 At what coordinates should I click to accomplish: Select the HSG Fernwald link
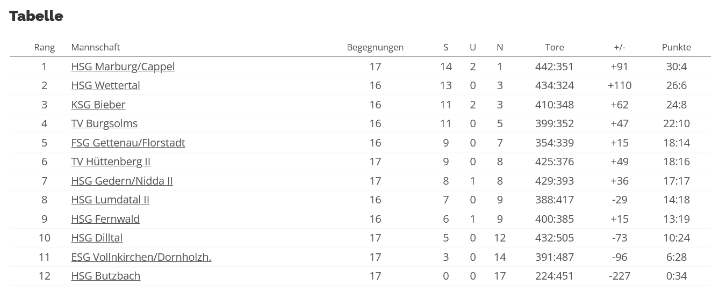(105, 219)
